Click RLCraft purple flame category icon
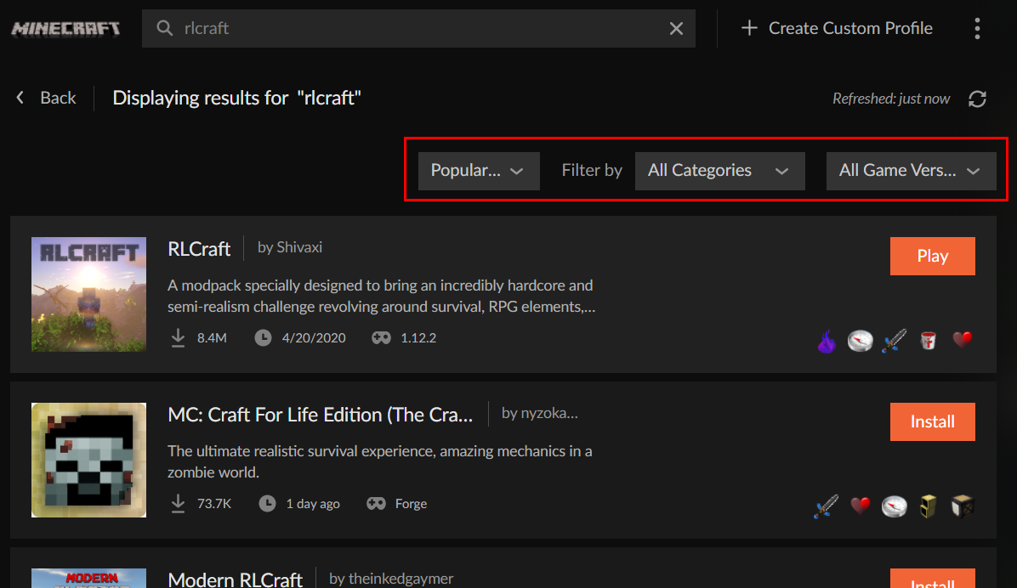 pos(827,341)
